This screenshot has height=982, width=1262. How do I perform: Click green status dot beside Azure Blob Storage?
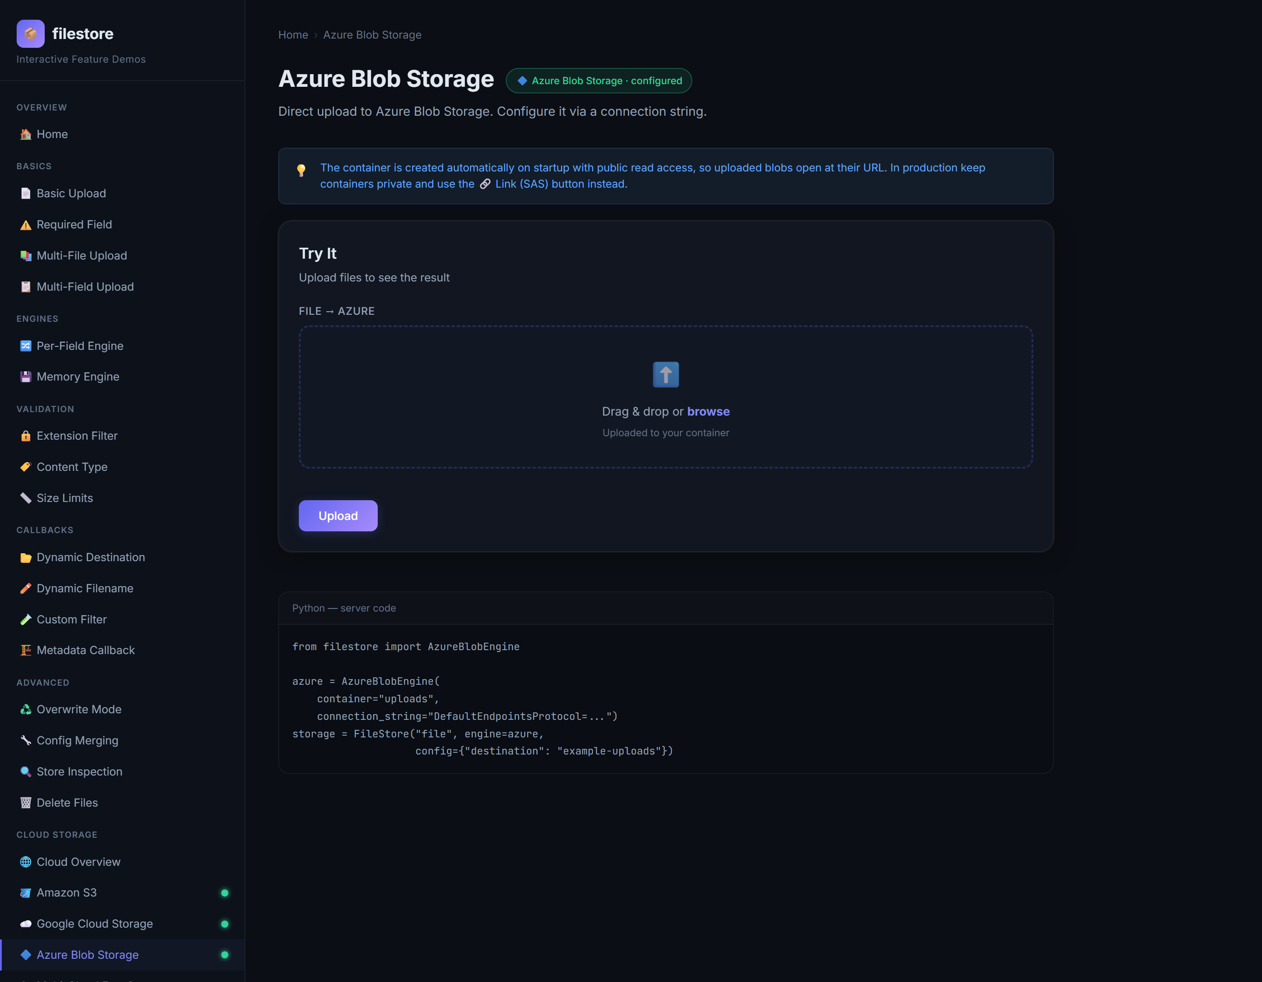[x=225, y=955]
